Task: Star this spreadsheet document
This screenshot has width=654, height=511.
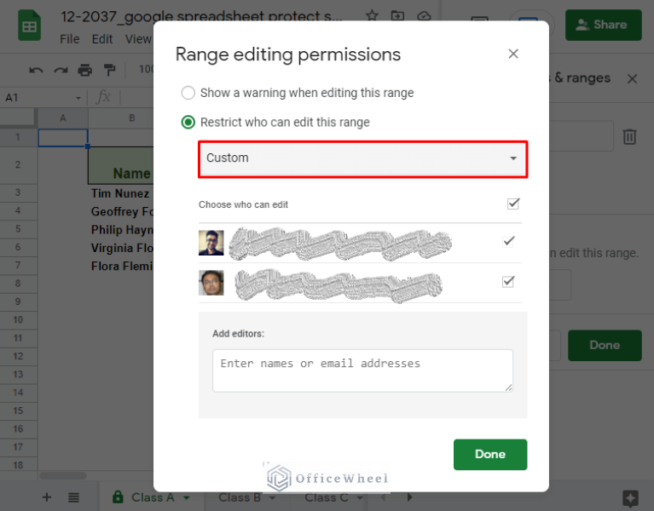Action: (372, 16)
